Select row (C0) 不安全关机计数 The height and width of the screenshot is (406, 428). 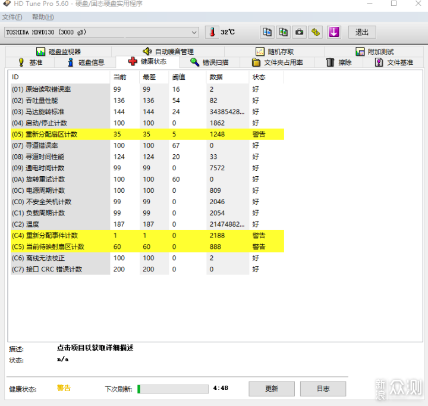tap(147, 202)
